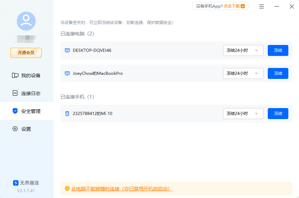The height and width of the screenshot is (198, 299).
Task: Click the autostart warning link at the bottom
Action: click(121, 189)
